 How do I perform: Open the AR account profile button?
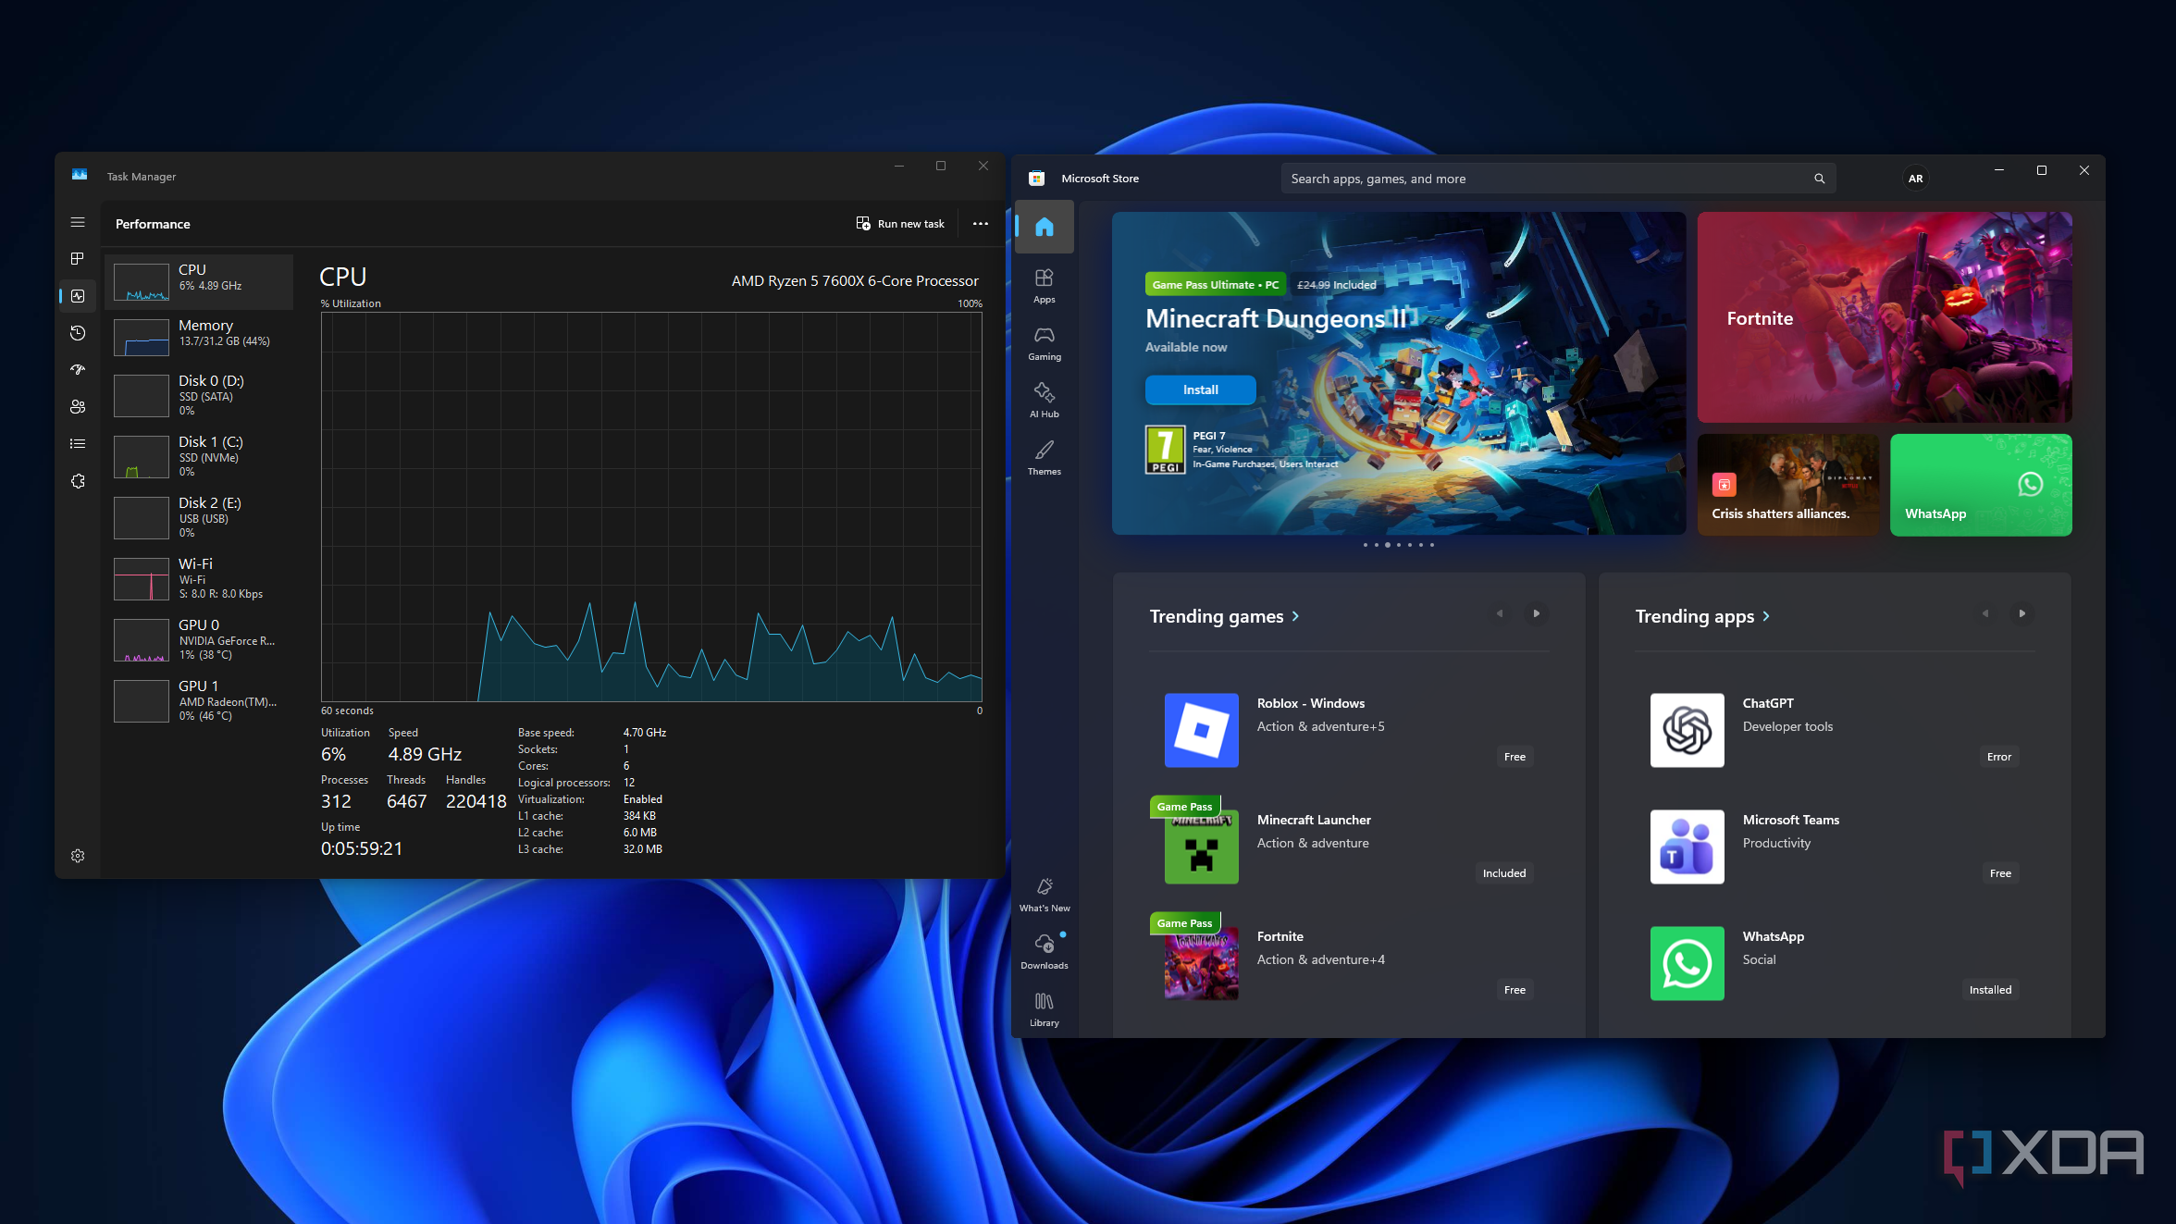[x=1915, y=179]
